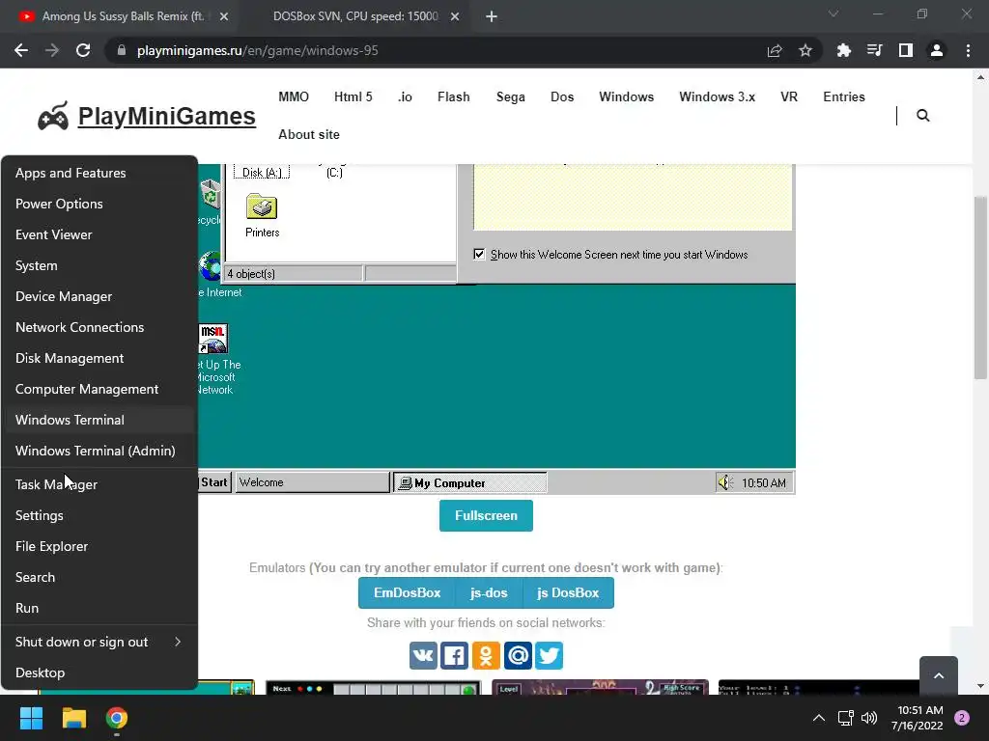Open the Chrome extensions puzzle icon

843,50
